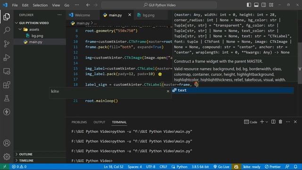Open the Accounts menu icon
This screenshot has width=302, height=170.
(7, 143)
